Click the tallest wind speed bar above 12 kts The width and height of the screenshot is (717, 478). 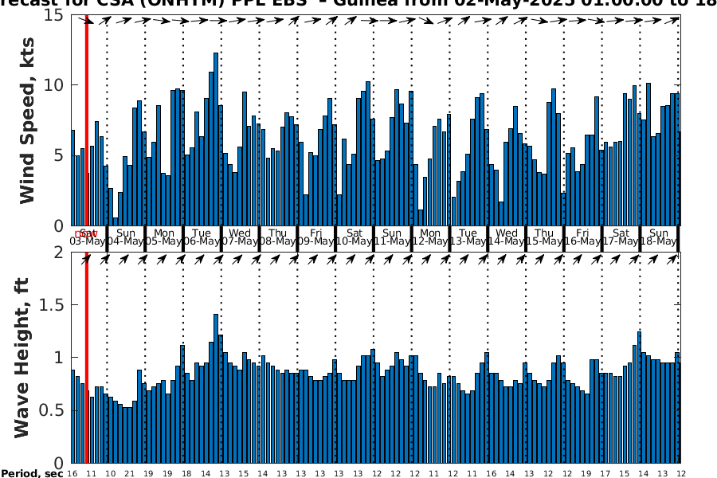[216, 139]
